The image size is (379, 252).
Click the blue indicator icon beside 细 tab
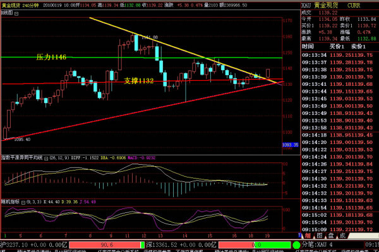299,235
